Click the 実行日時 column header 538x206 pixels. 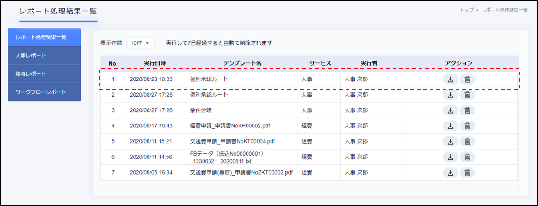pyautogui.click(x=155, y=63)
